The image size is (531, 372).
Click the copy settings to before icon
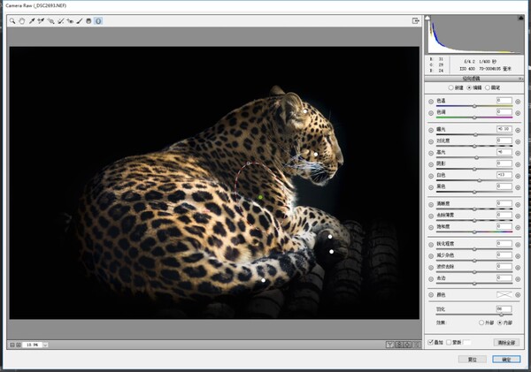pyautogui.click(x=408, y=345)
